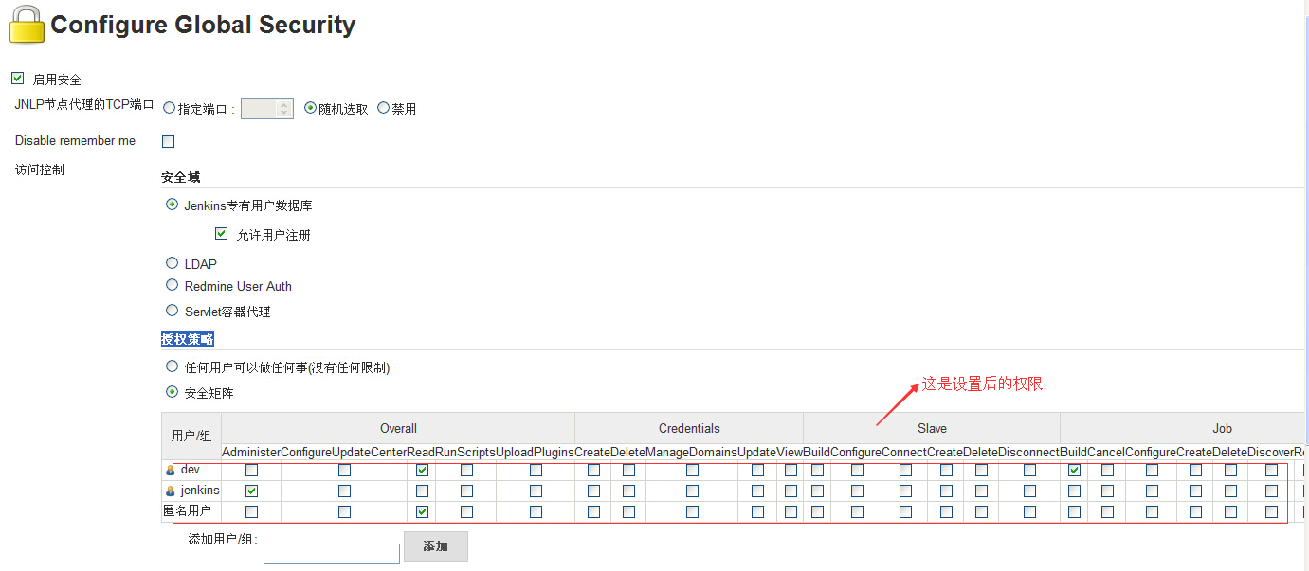Toggle Job Build for jenkins
The width and height of the screenshot is (1309, 571).
tap(1074, 491)
